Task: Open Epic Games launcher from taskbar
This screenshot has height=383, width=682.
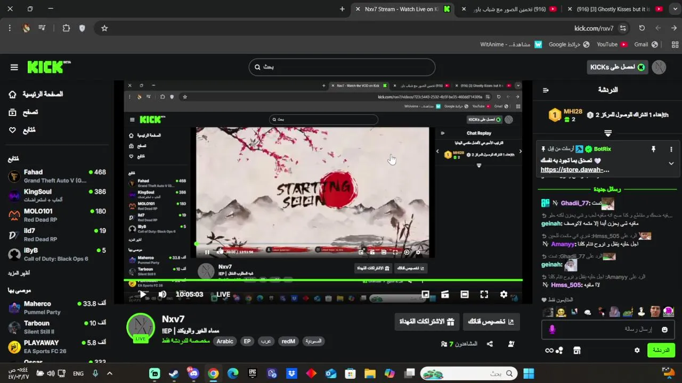Action: (x=252, y=373)
